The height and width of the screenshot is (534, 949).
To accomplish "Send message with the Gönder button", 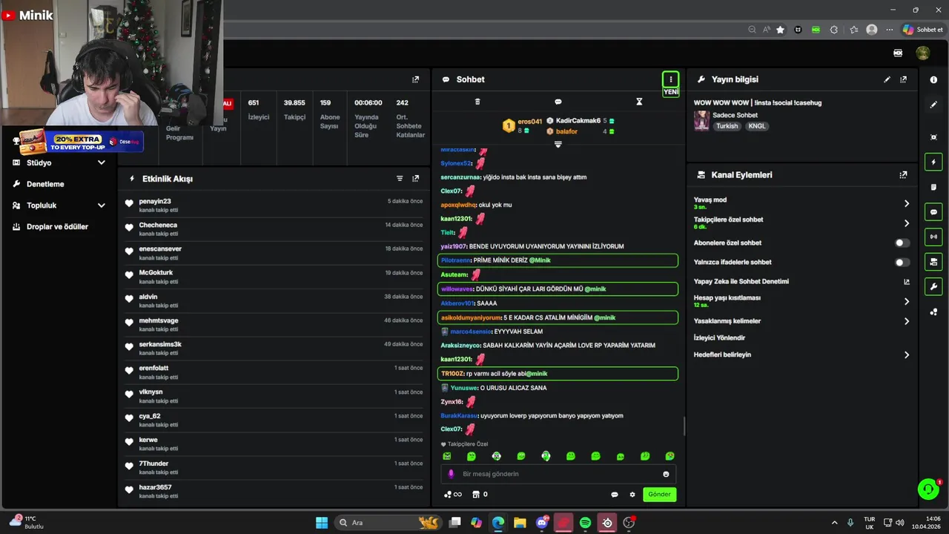I will [x=659, y=494].
